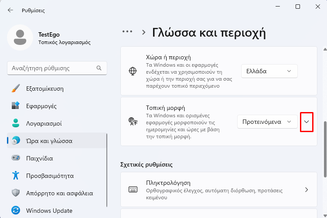327x218 pixels.
Task: Open Εξατομίκευση via its paintbrush icon
Action: [16, 89]
